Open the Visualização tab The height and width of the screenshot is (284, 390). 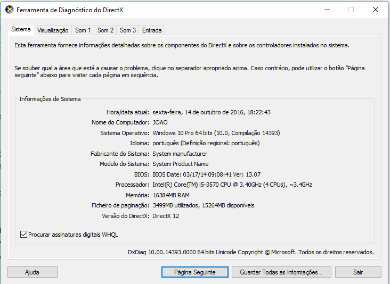tap(53, 30)
